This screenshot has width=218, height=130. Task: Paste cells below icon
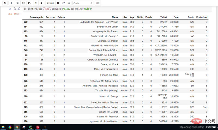pyautogui.click(x=29, y=3)
